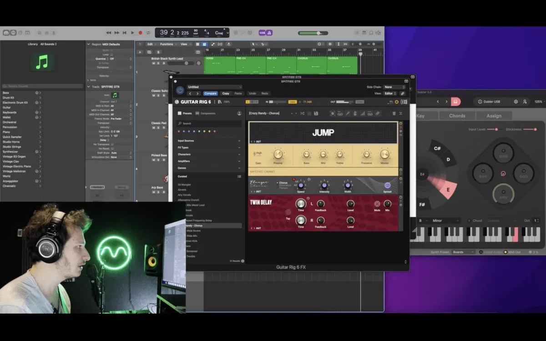Image resolution: width=546 pixels, height=341 pixels.
Task: Click the link icon in the plugin header
Action: [403, 93]
